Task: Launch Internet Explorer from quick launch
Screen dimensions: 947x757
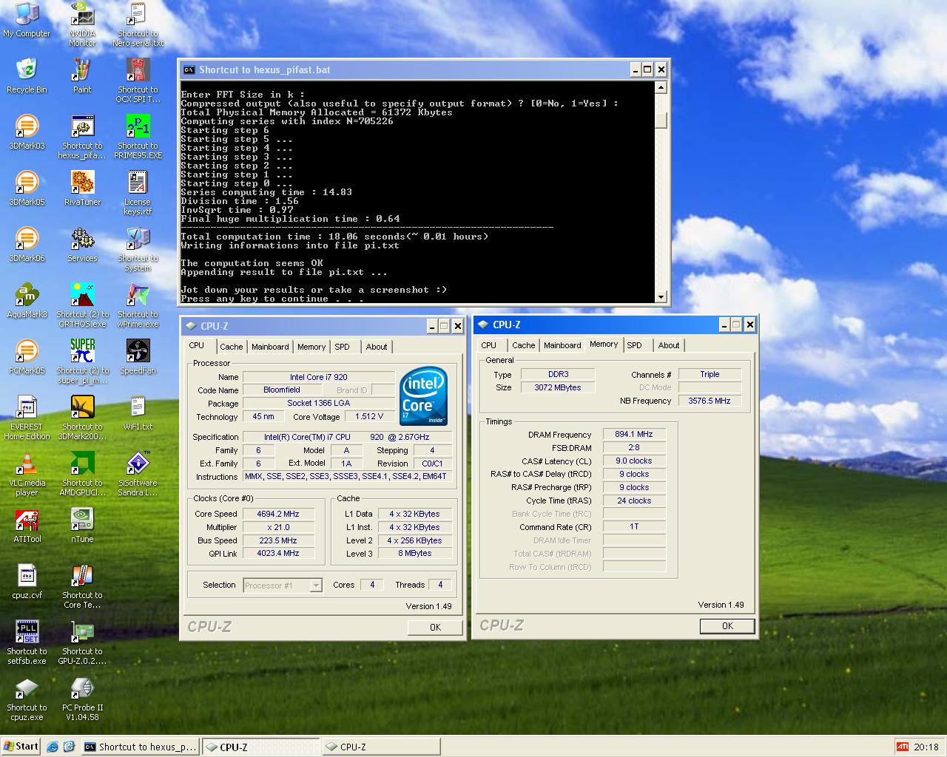Action: [x=53, y=747]
